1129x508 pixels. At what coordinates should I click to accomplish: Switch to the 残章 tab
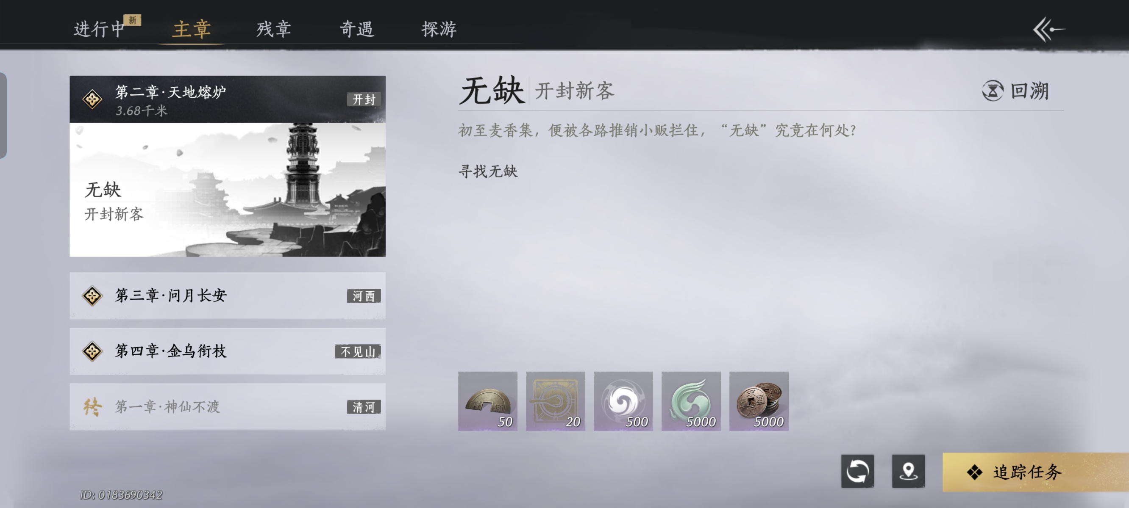[274, 29]
